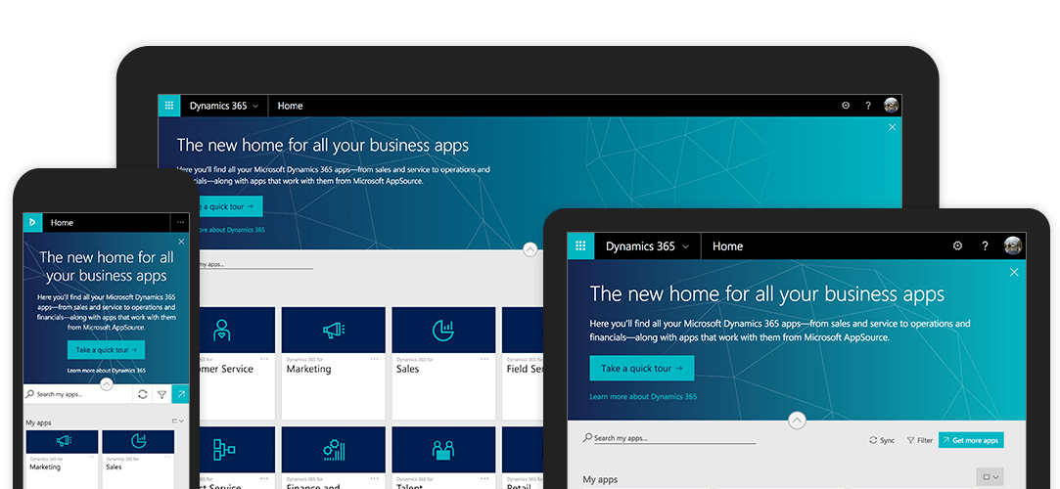Close the welcome banner on the front right tablet
Viewport: 1060px width, 489px height.
[1014, 272]
